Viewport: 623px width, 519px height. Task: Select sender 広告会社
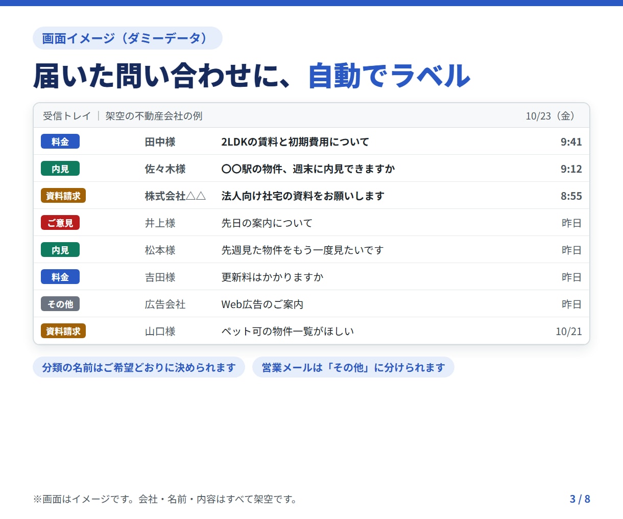(x=165, y=304)
